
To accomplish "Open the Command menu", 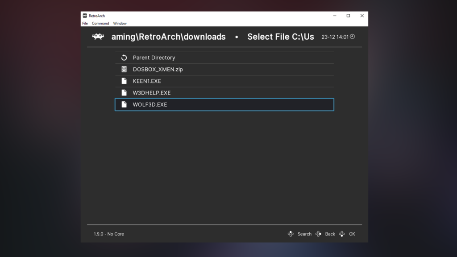I will (x=100, y=23).
